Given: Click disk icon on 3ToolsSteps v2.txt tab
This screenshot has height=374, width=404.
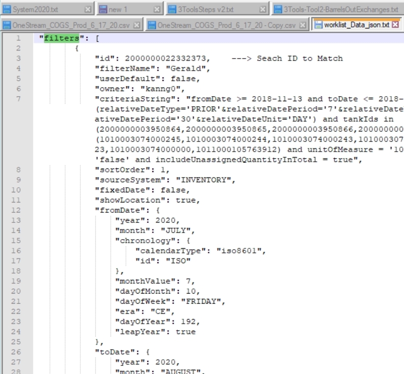Looking at the screenshot, I should [x=172, y=10].
